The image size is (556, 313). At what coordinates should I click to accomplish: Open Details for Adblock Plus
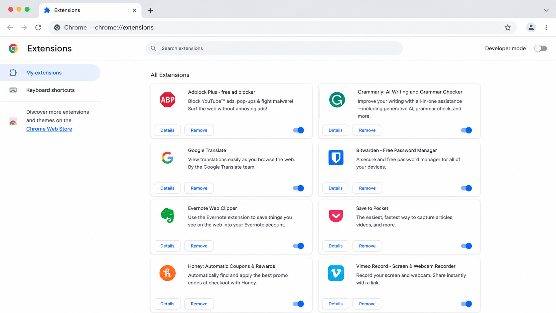pyautogui.click(x=167, y=130)
